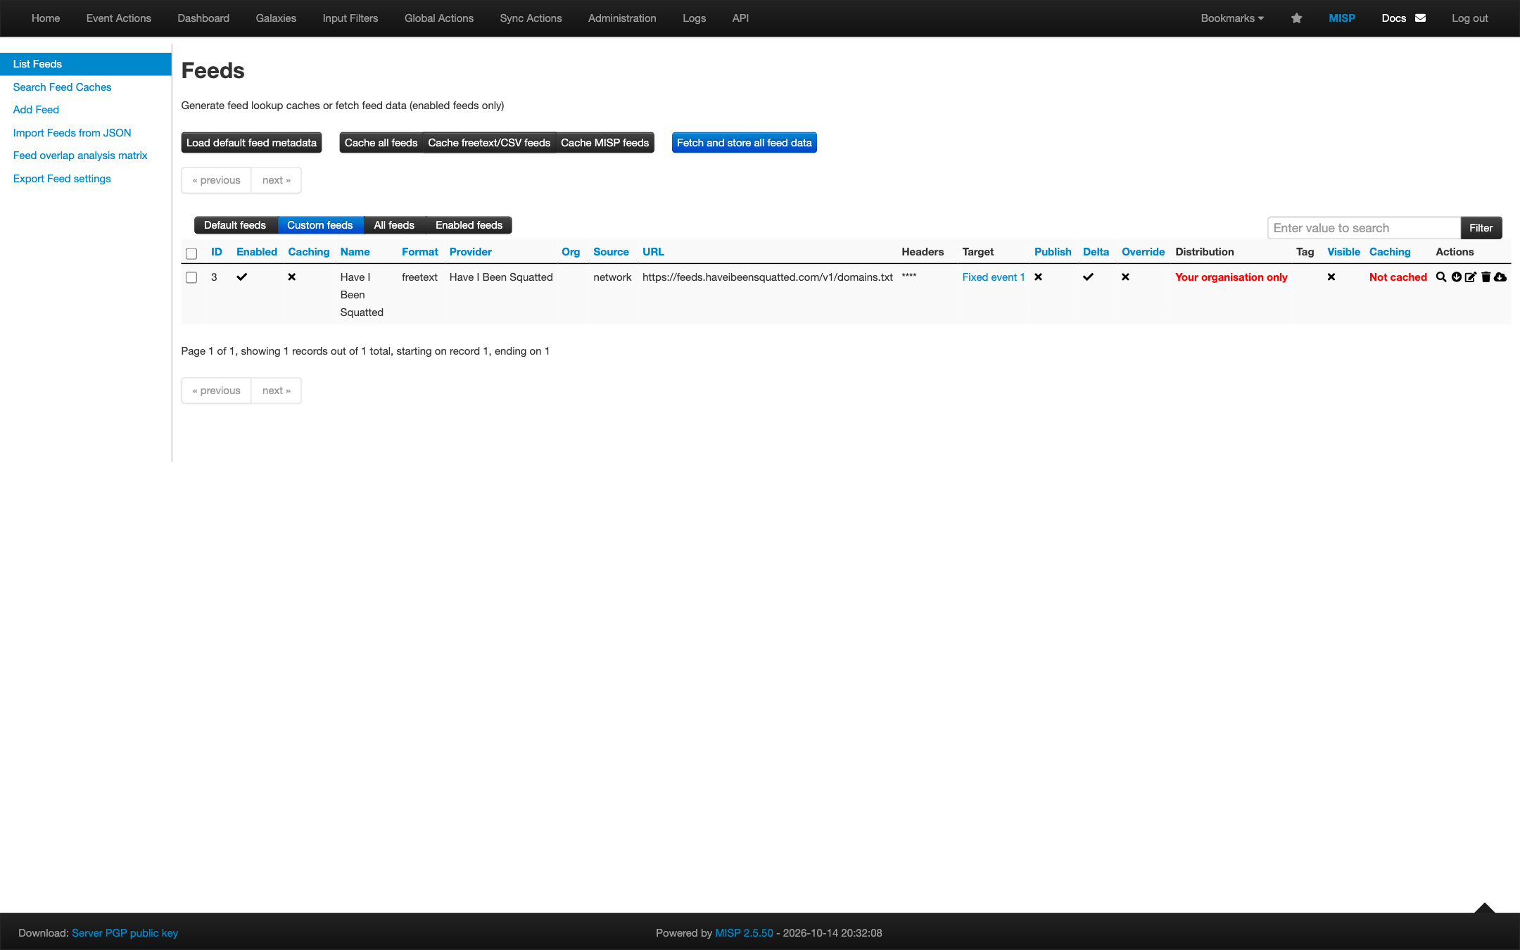Image resolution: width=1520 pixels, height=950 pixels.
Task: Open Export Feed settings link
Action: click(x=62, y=179)
